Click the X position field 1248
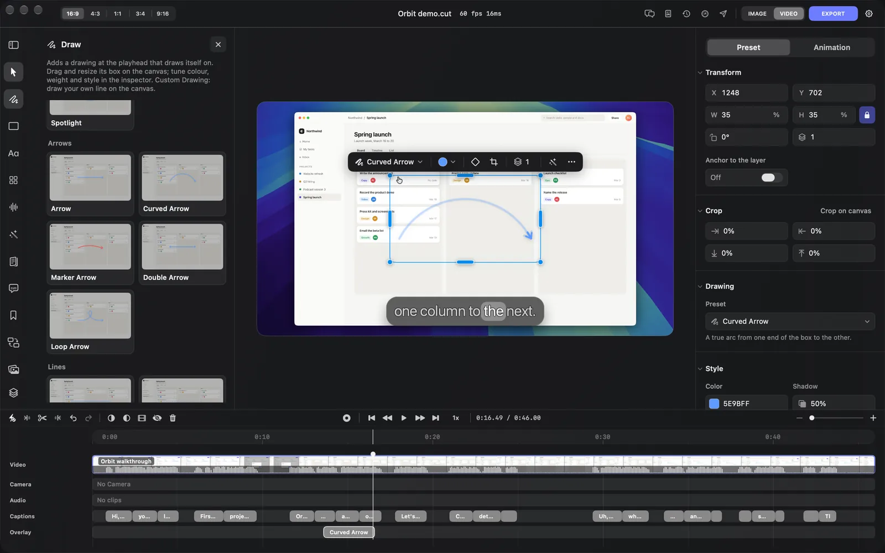The image size is (885, 553). pyautogui.click(x=746, y=93)
